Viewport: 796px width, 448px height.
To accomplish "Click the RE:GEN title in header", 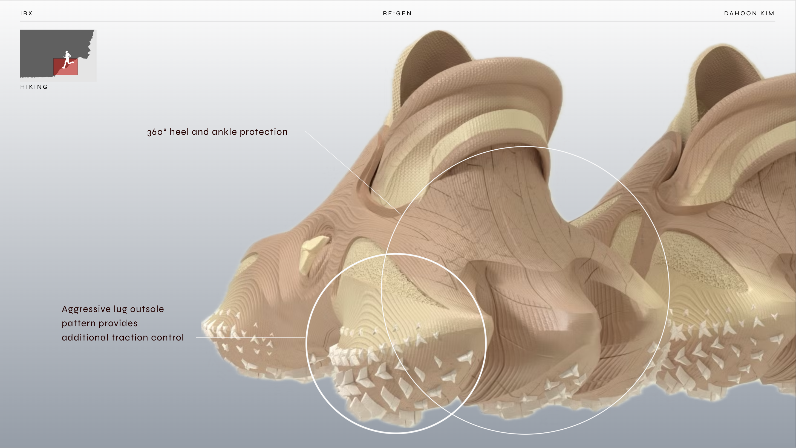I will [397, 13].
